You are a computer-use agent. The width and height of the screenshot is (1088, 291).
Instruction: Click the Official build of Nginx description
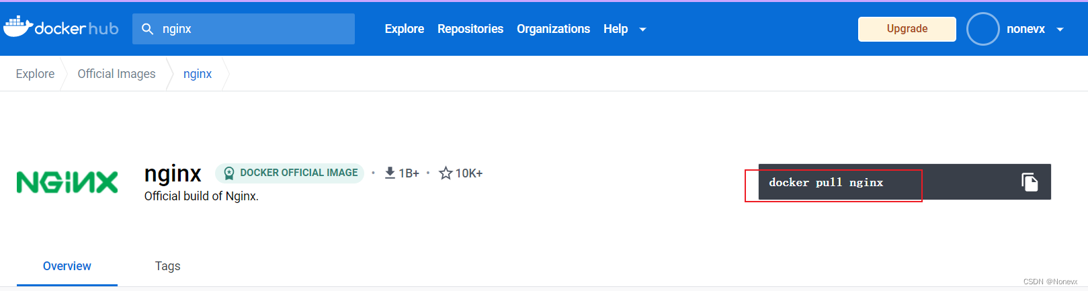pos(202,196)
